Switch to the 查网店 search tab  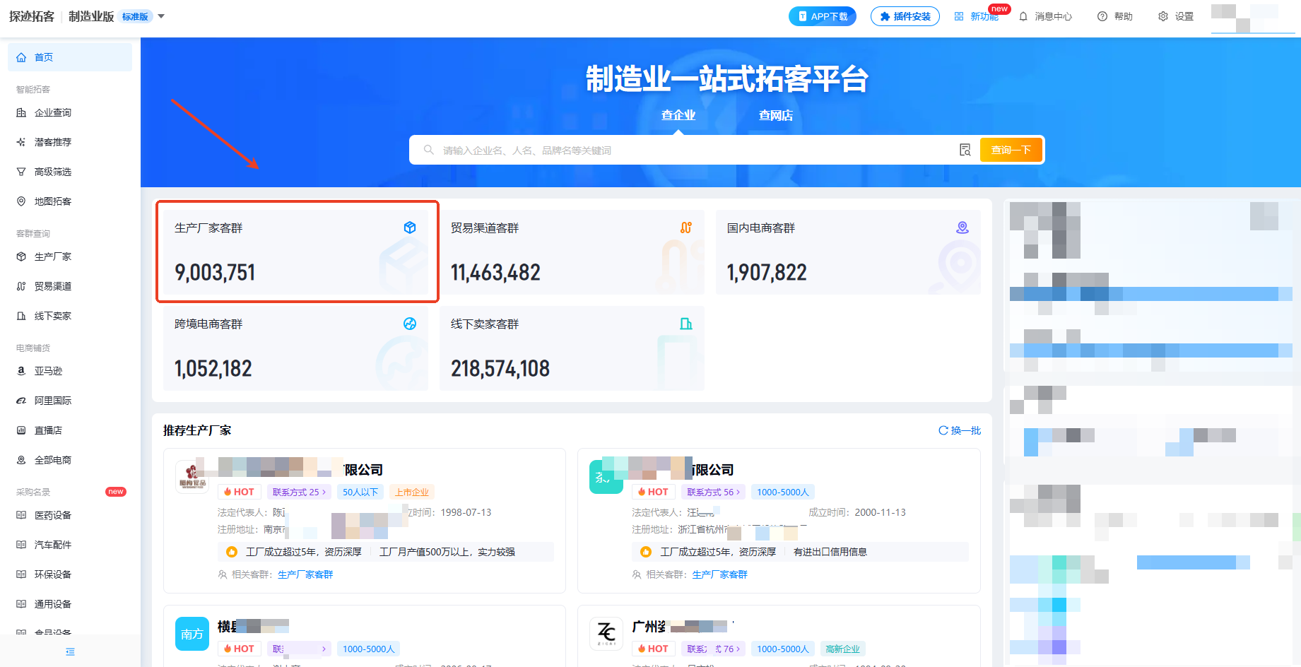tap(775, 115)
